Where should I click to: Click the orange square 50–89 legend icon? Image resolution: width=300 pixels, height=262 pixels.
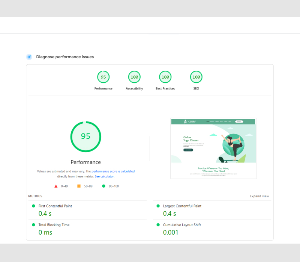(79, 186)
